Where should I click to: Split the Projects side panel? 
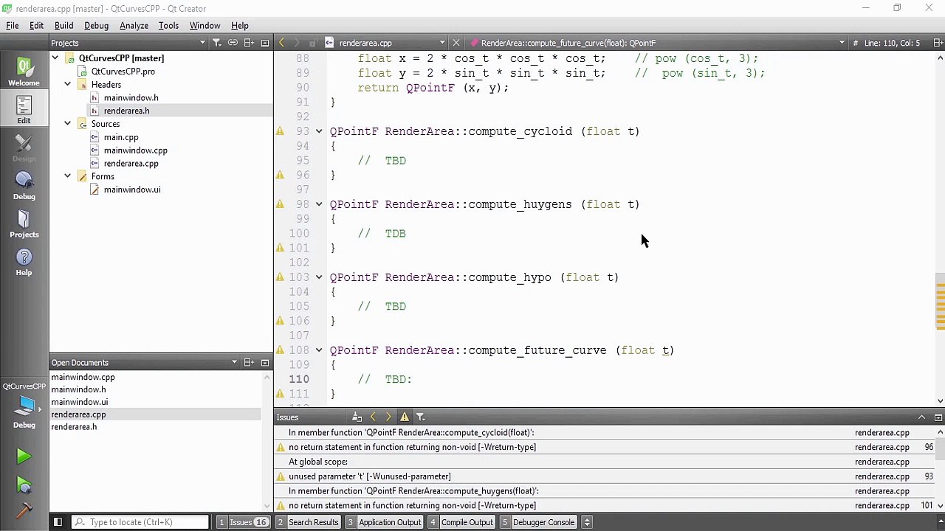pyautogui.click(x=249, y=43)
